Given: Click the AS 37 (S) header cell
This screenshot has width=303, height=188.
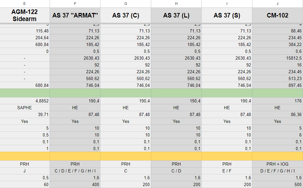Looking at the screenshot, I should click(x=227, y=16).
